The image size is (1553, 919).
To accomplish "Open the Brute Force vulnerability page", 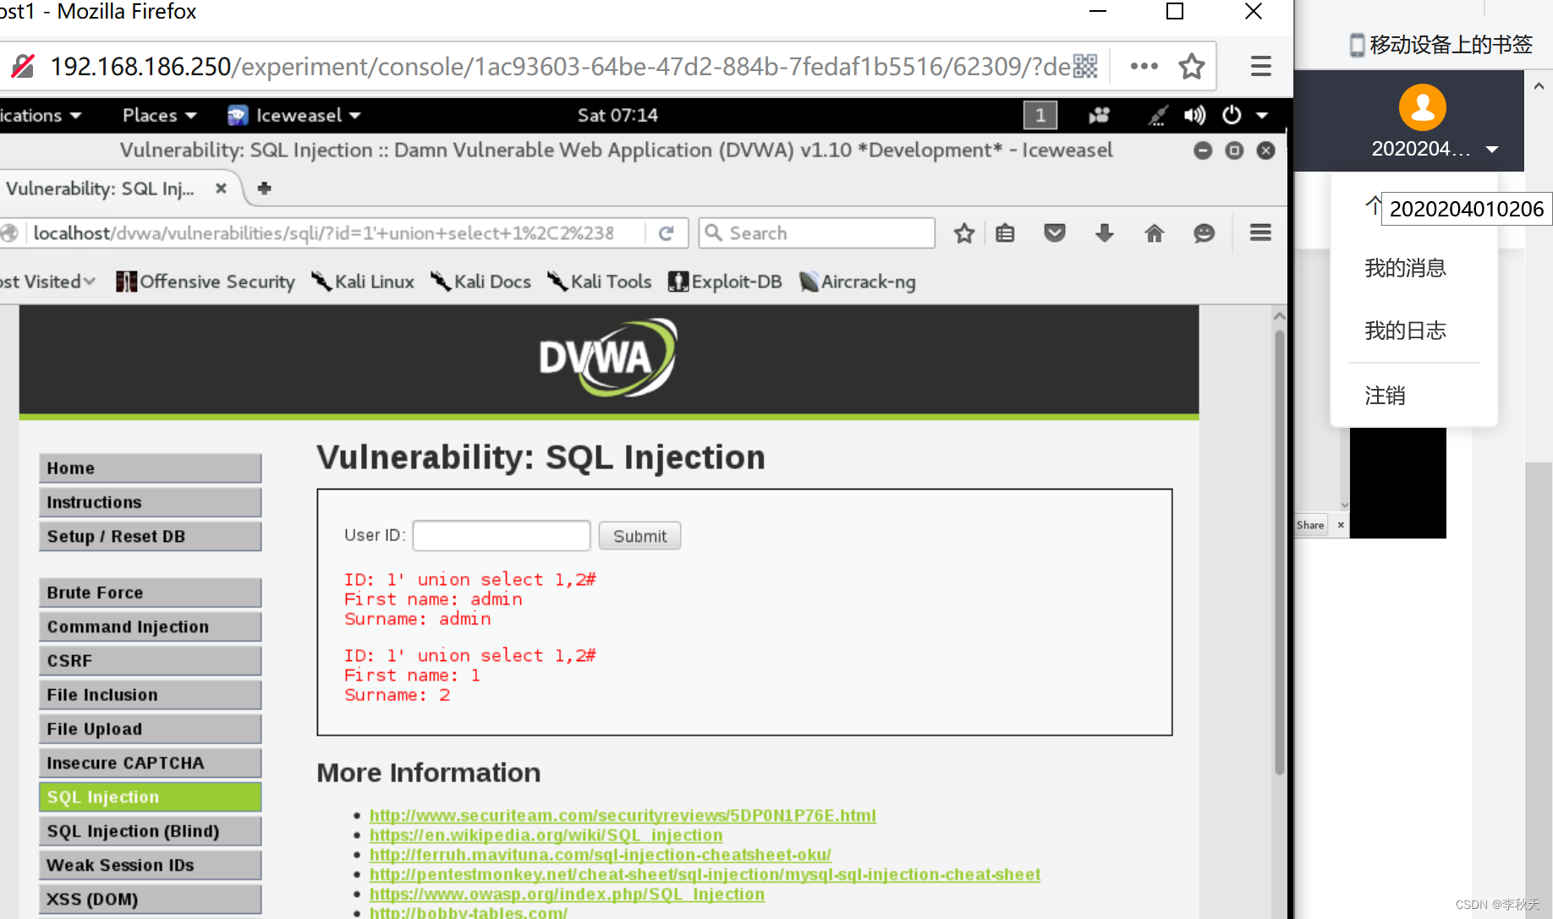I will click(150, 593).
